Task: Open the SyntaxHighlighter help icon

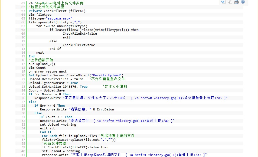Action: [243, 2]
